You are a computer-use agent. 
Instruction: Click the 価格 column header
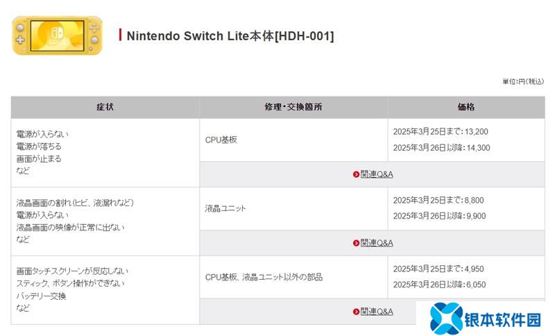point(466,108)
